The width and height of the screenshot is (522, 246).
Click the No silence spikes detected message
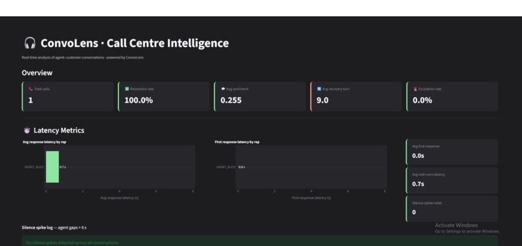coord(73,243)
